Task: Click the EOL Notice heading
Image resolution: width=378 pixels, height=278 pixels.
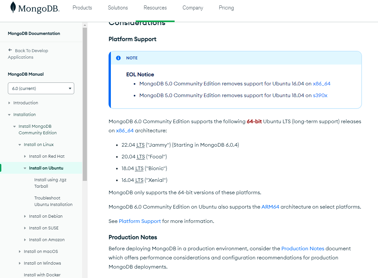Action: (x=140, y=75)
